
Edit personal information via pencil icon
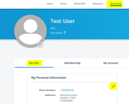click(x=113, y=86)
